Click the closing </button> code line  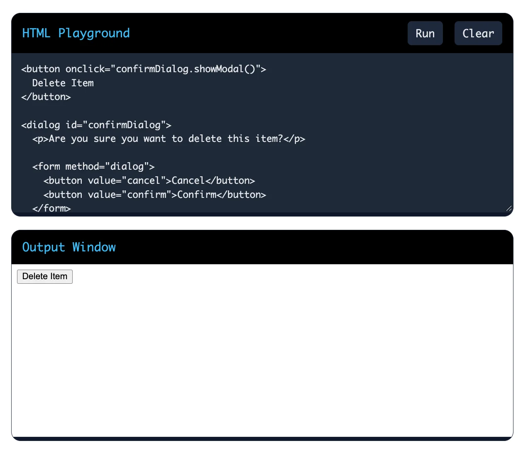tap(46, 97)
